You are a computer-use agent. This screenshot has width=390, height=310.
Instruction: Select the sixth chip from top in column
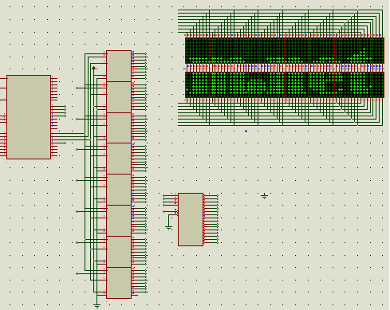tap(119, 221)
